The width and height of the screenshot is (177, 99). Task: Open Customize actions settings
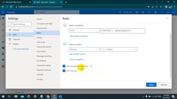coord(47,47)
